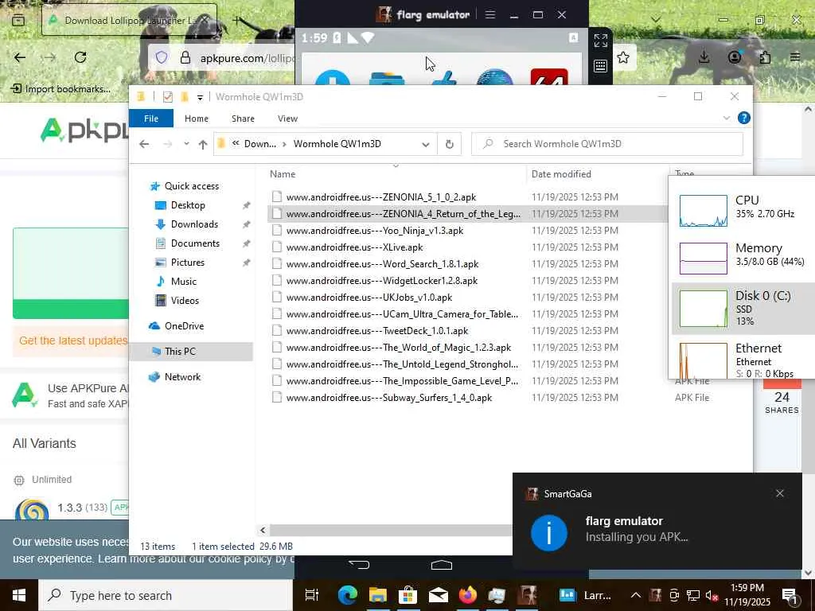Screen dimensions: 815x611
Task: Reload the apkpure page in Firefox
Action: 80,57
